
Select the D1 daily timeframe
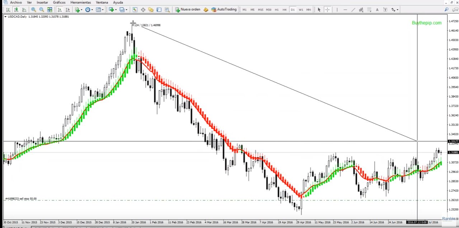coord(293,10)
